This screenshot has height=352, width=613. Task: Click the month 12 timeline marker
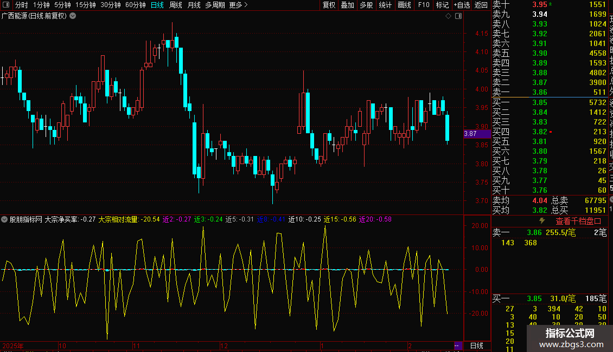point(224,346)
